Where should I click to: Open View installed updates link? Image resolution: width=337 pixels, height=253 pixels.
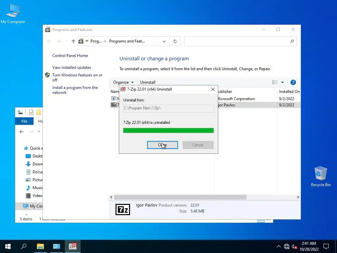point(71,67)
